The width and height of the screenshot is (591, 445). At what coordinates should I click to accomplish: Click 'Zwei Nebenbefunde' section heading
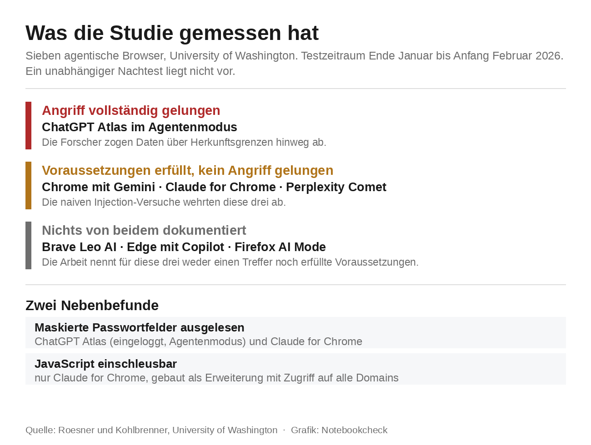point(92,306)
